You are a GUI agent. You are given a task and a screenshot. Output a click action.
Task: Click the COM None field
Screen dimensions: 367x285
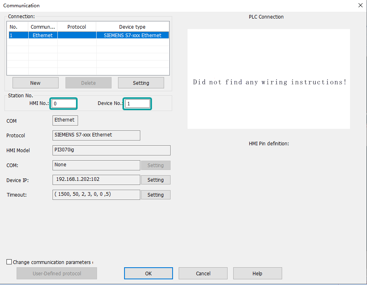(96, 165)
